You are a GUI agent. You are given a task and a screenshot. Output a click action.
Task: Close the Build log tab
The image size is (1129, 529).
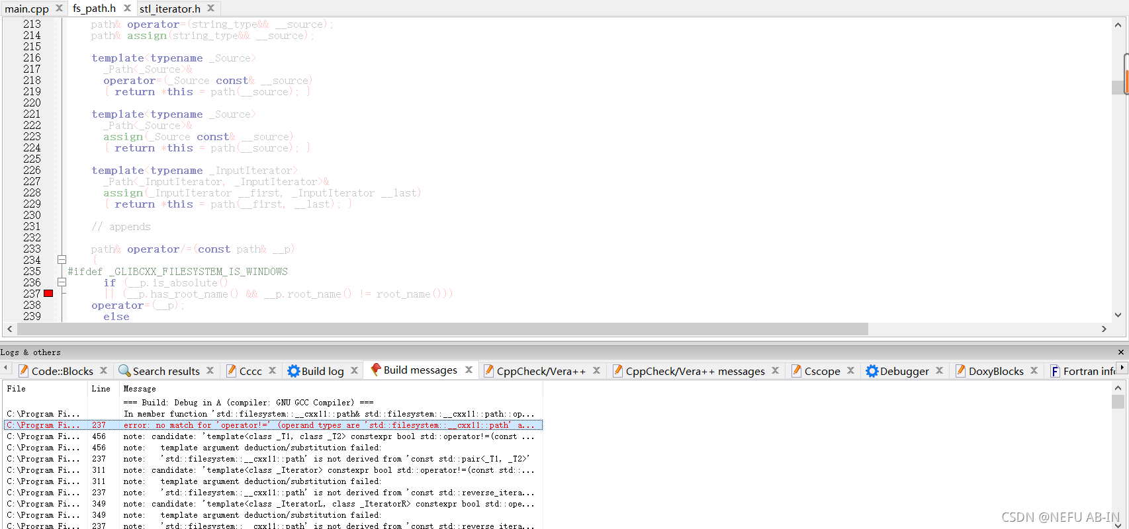point(354,370)
